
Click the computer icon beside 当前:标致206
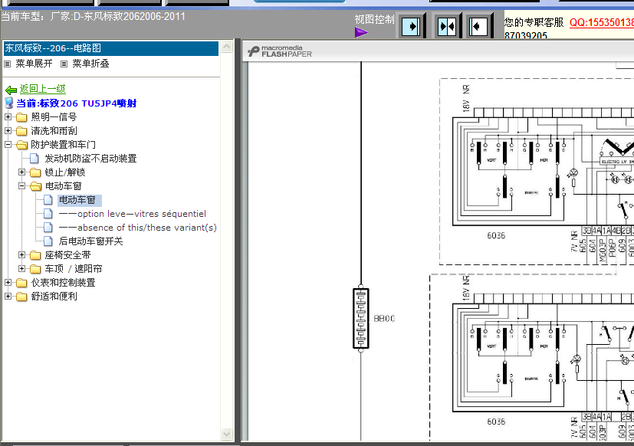[9, 103]
